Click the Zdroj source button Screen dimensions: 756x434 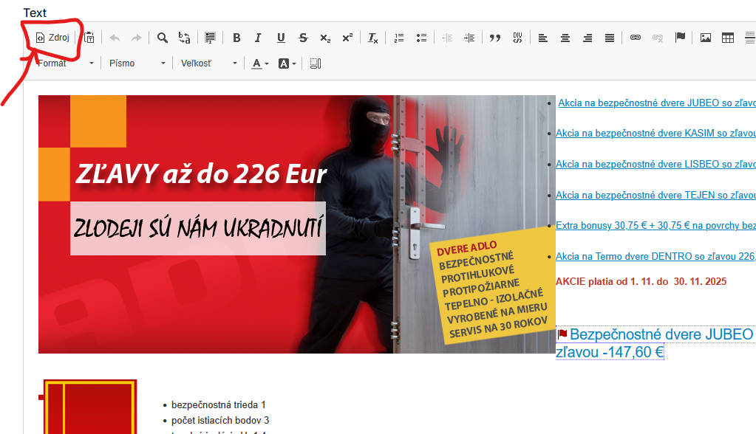point(52,38)
